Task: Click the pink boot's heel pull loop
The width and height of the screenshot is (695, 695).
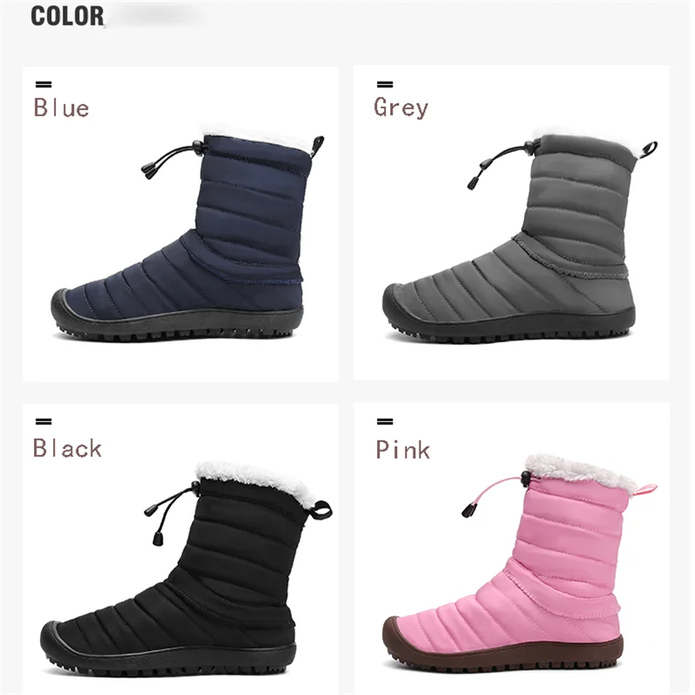Action: (645, 490)
